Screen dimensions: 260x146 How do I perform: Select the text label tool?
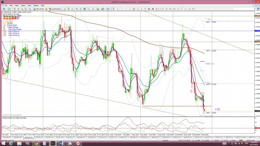pyautogui.click(x=141, y=9)
